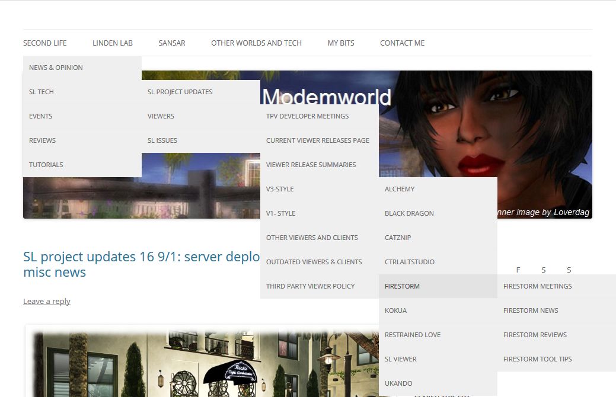
Task: Open the Sansar menu item
Action: pyautogui.click(x=172, y=43)
